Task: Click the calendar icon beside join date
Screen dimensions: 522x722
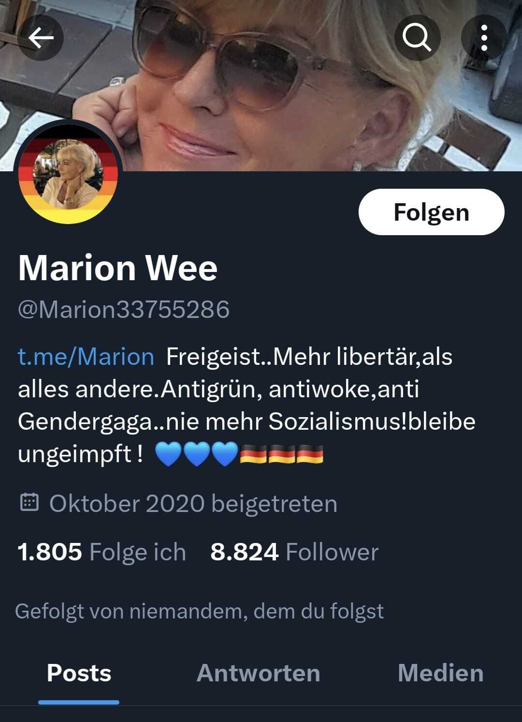Action: click(29, 503)
